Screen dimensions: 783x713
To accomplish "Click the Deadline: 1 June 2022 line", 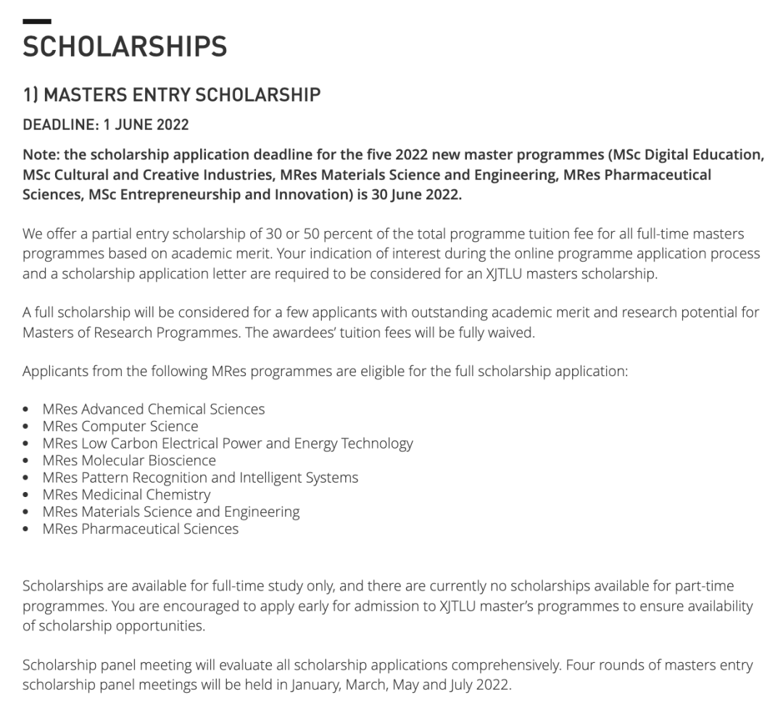I will coord(106,125).
